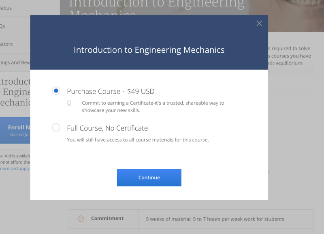
Task: Follow the 'Learn more and apply' link
Action: [15, 169]
